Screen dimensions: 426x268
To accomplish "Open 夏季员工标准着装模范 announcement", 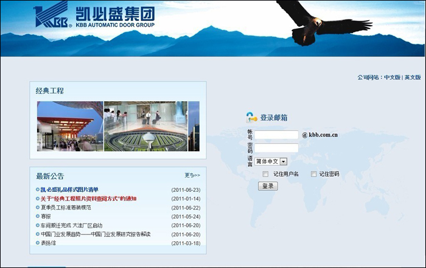I will tap(66, 207).
